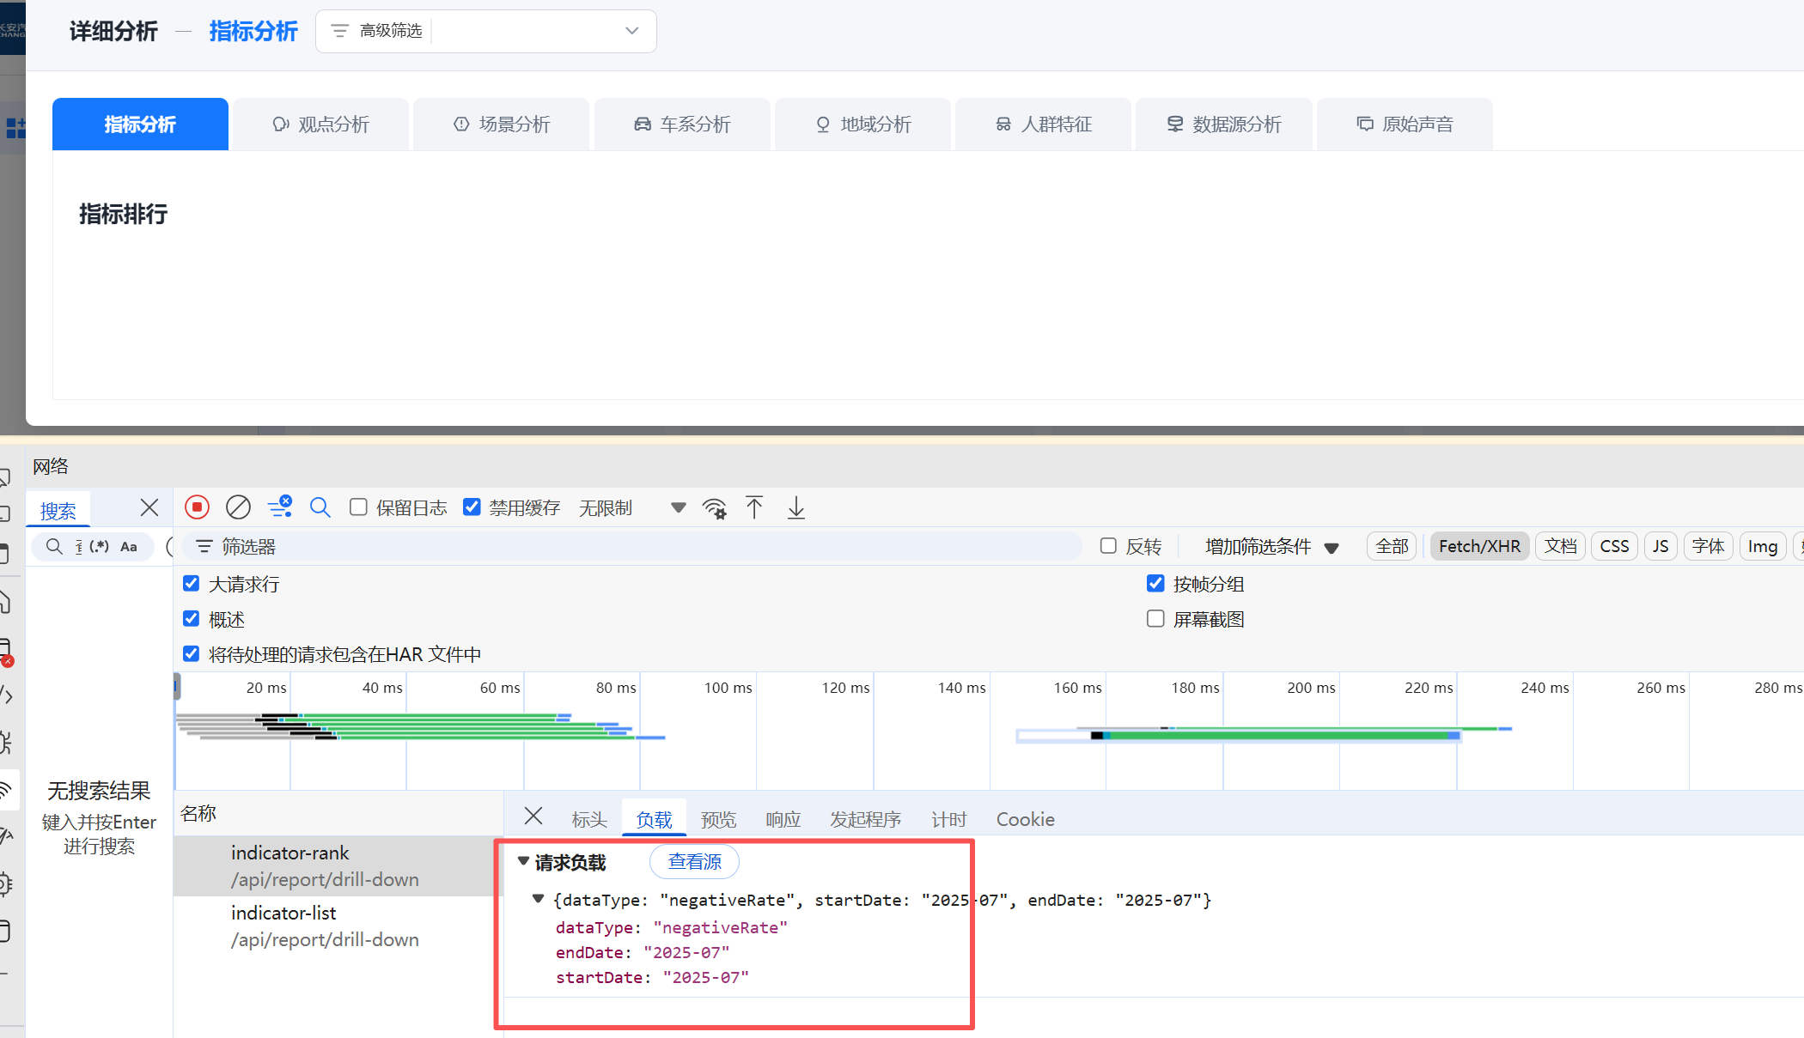Click the magnifier search icon in the network toolbar
1804x1038 pixels.
pyautogui.click(x=320, y=507)
